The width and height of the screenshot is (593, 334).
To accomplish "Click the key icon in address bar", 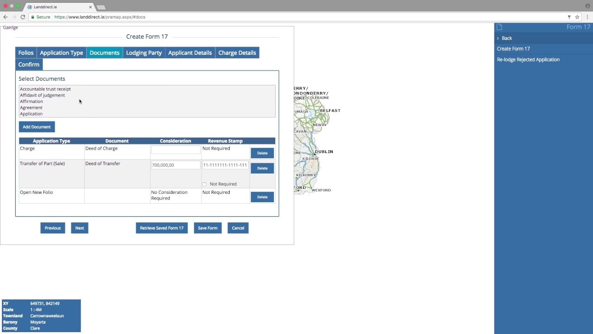I will pyautogui.click(x=569, y=17).
